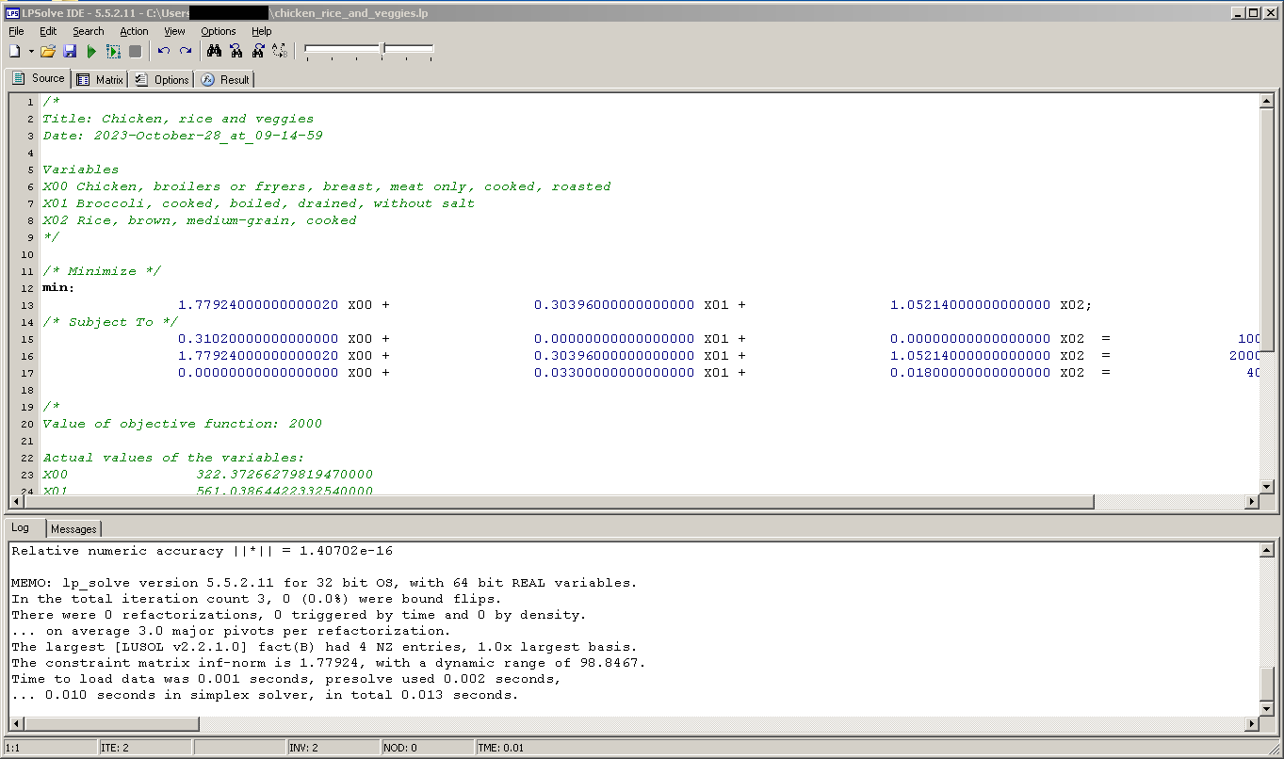Click the 'Date: 2023-October-28' comment line

183,136
